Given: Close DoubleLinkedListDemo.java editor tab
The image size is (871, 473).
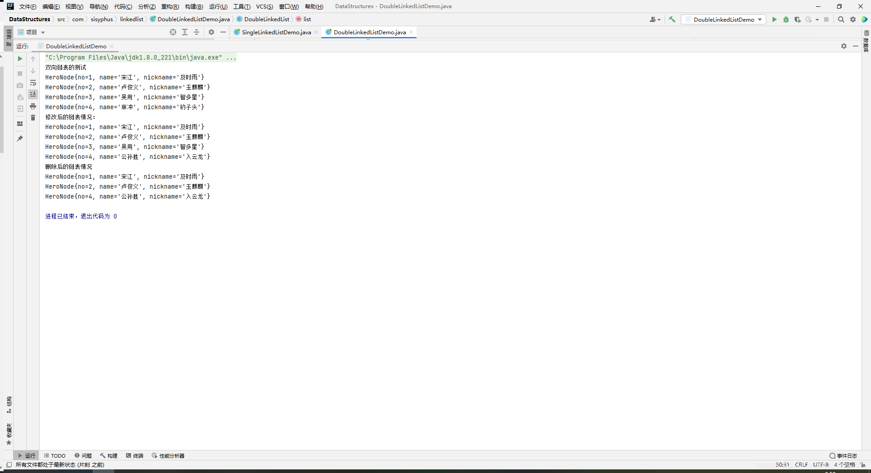Looking at the screenshot, I should 411,32.
